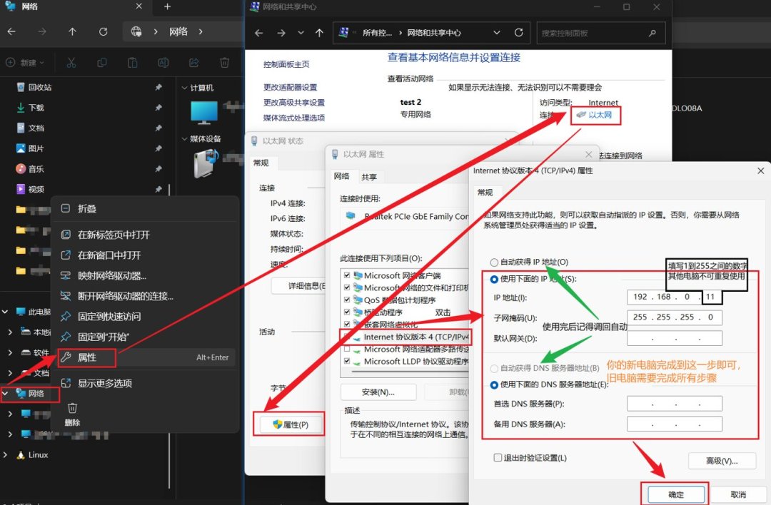Click the Copy icon in Explorer toolbar
The width and height of the screenshot is (771, 505).
[102, 62]
